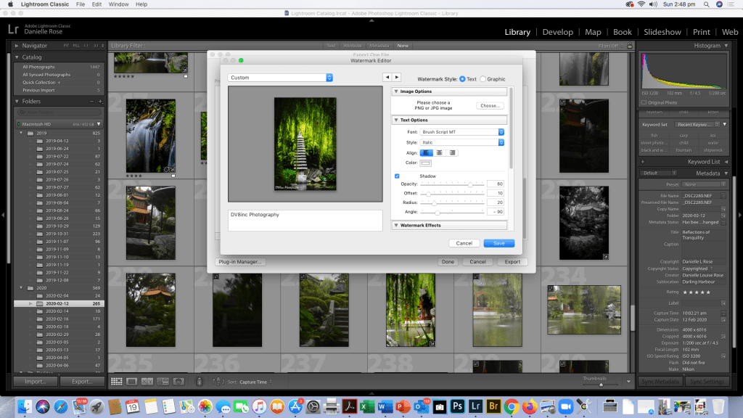The image size is (743, 418).
Task: Collapse the Text Options section
Action: tap(396, 120)
